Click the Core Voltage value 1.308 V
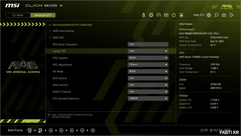The width and height of the screenshot is (241, 136). (x=214, y=68)
